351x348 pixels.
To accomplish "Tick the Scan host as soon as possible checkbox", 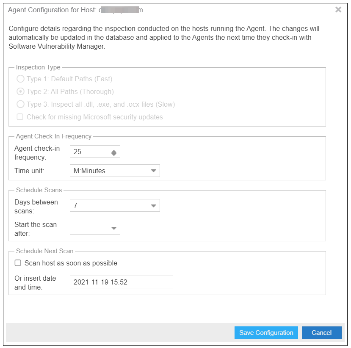I will point(18,263).
